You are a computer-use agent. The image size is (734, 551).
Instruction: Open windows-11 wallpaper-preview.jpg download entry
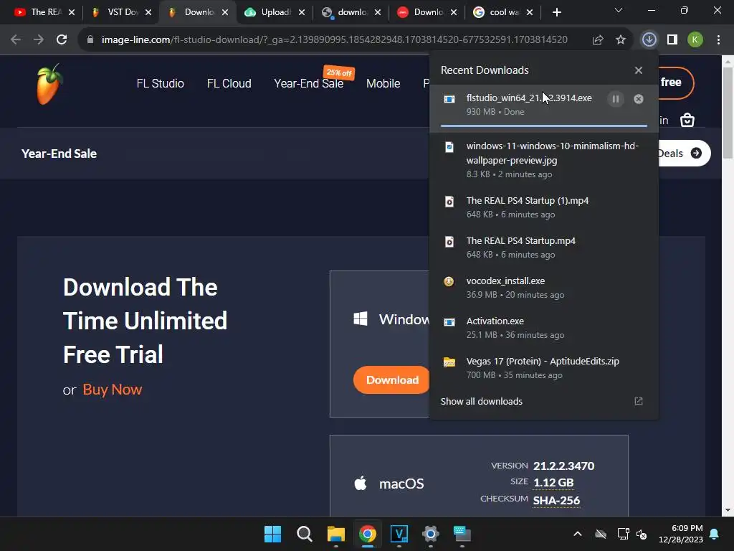click(x=543, y=160)
